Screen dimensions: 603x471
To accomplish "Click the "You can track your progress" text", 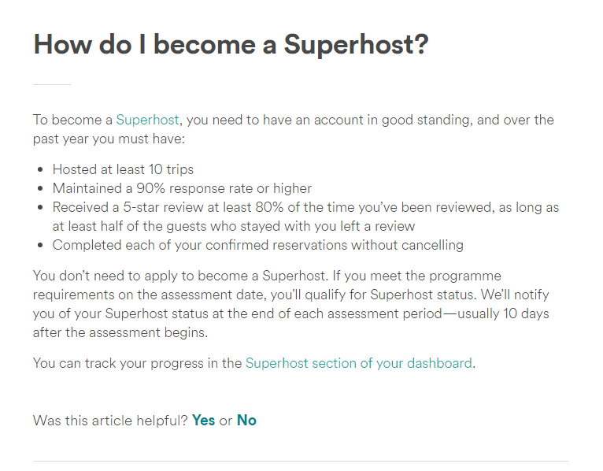I will pos(138,363).
